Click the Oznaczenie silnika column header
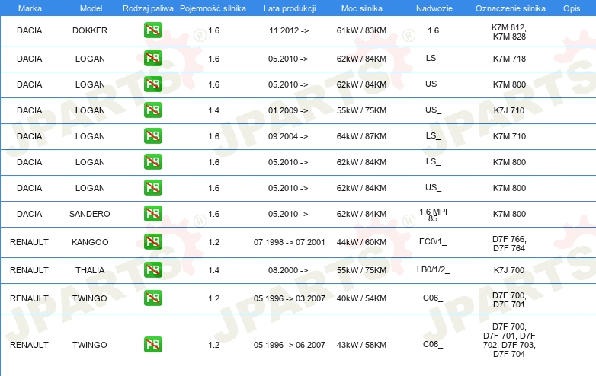Screen dimensions: 596x376 [510, 8]
